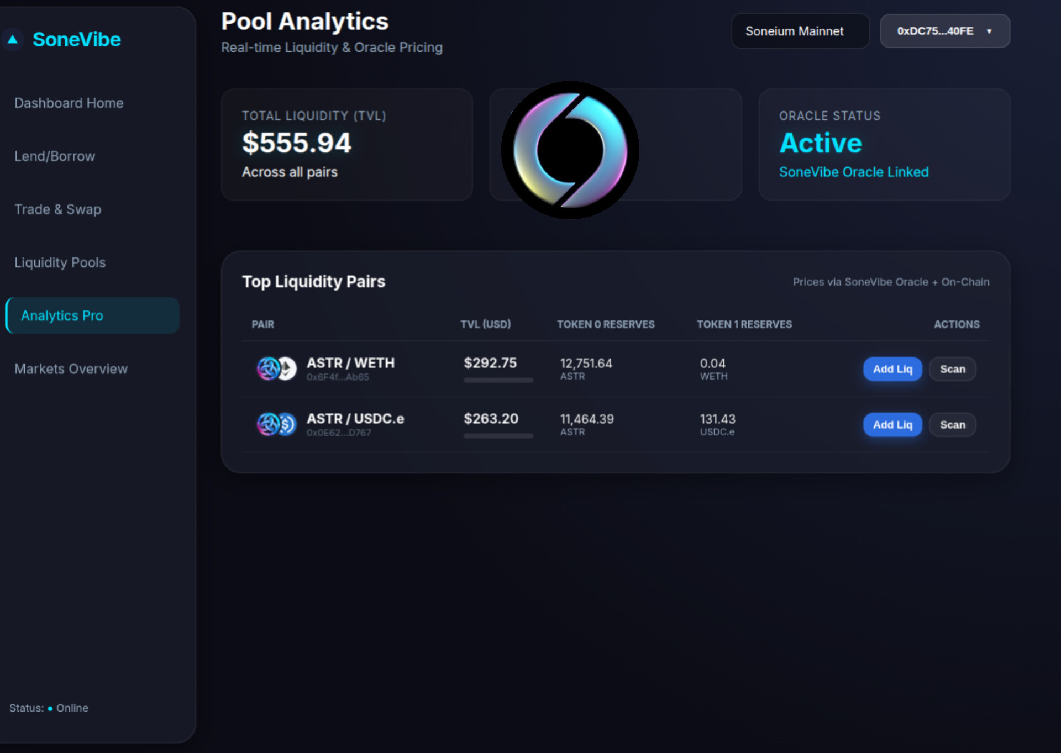Open the Soneium Mainnet network selector
This screenshot has height=753, width=1061.
[x=800, y=31]
